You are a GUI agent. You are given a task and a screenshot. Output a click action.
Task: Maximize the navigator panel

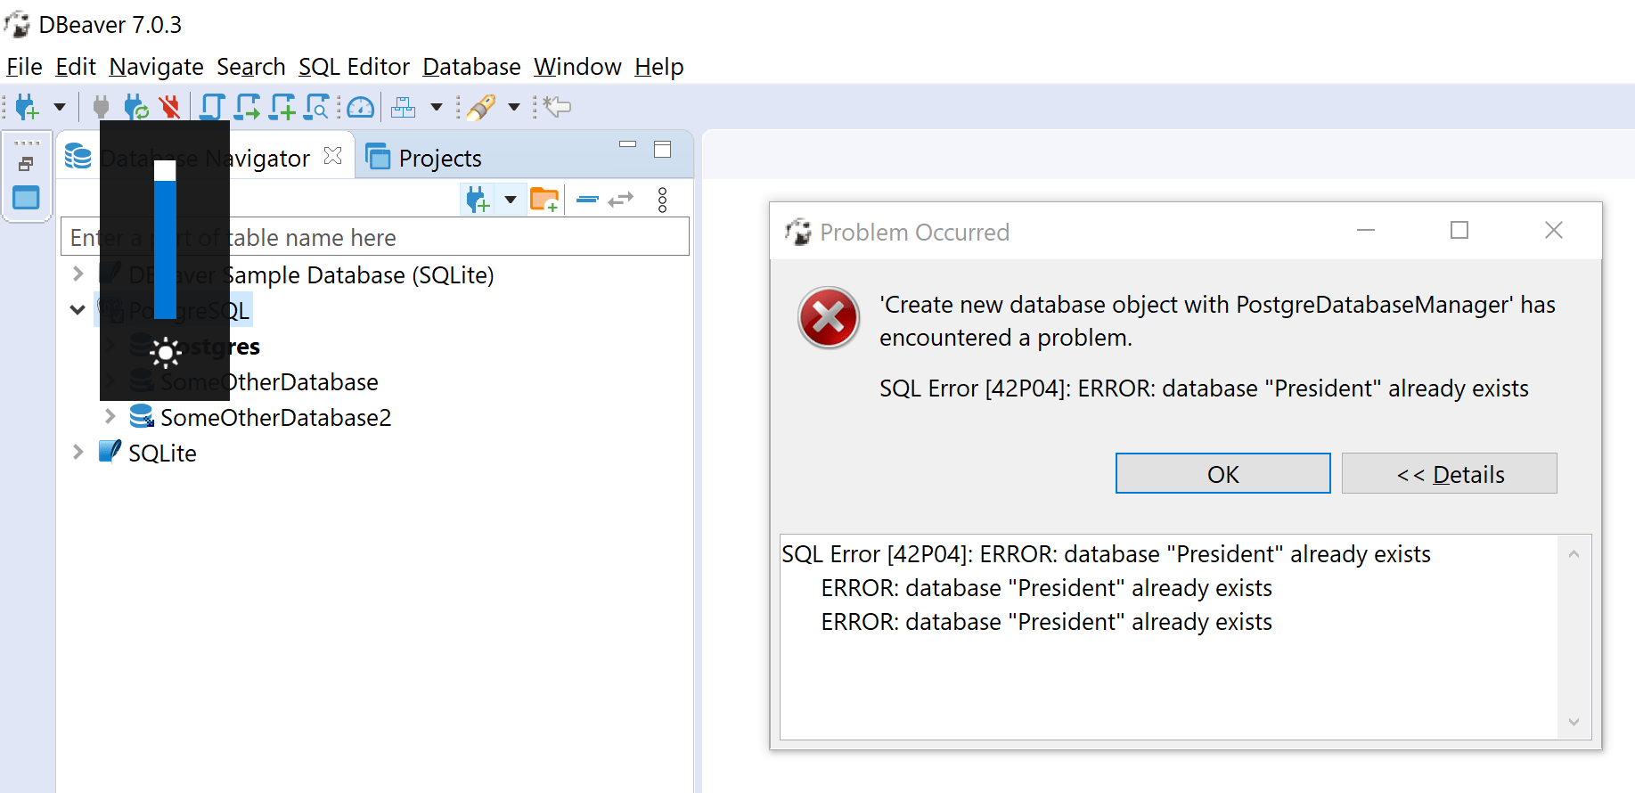click(x=662, y=149)
